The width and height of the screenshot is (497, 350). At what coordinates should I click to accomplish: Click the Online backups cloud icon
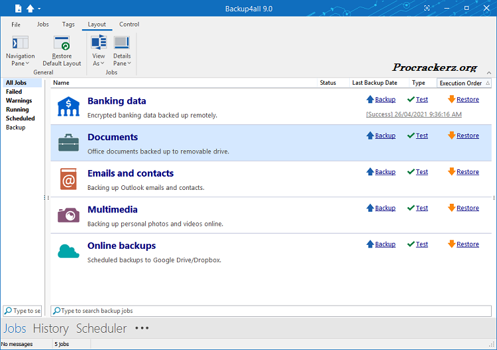[68, 251]
